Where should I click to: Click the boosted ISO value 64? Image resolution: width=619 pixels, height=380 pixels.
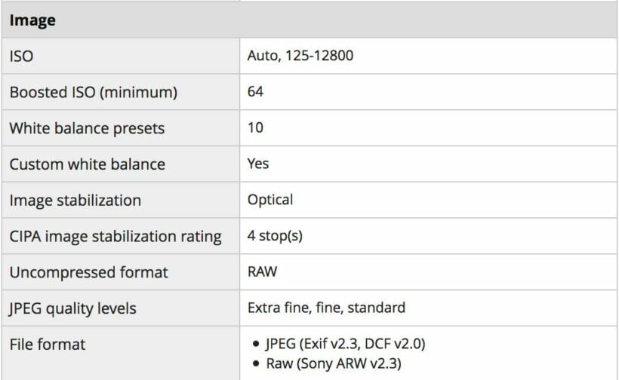[256, 92]
